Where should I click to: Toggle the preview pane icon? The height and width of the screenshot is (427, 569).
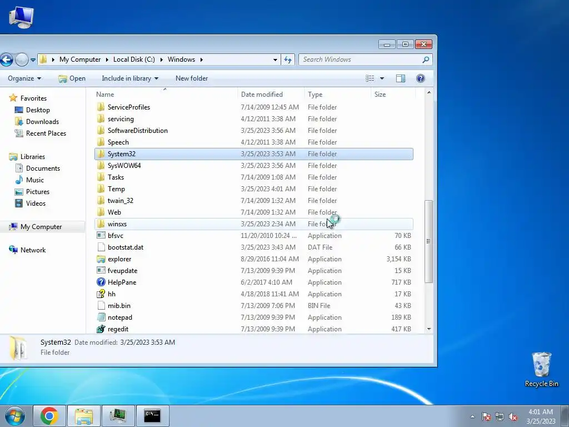[401, 78]
